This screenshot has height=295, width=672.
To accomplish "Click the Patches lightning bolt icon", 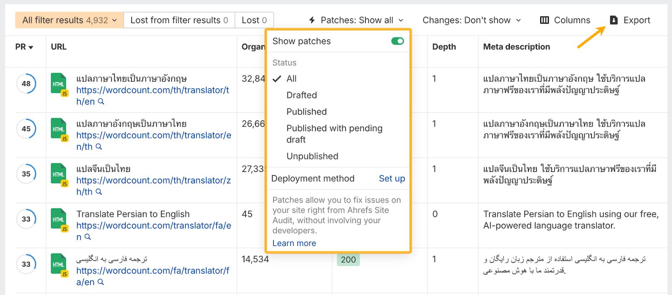I will click(312, 20).
